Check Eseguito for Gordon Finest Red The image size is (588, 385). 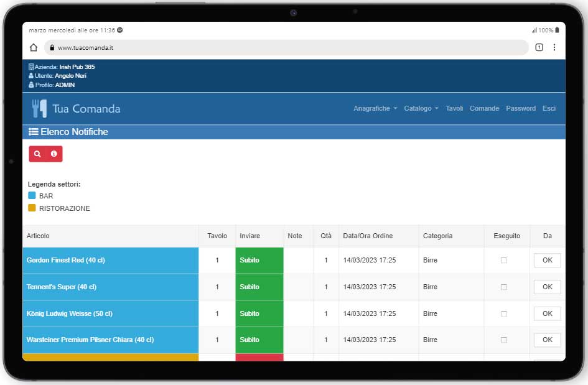503,260
